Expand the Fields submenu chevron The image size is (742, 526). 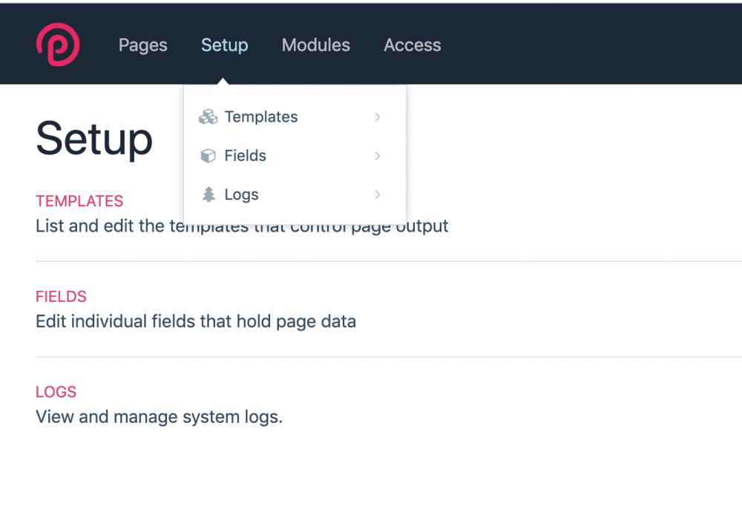378,156
